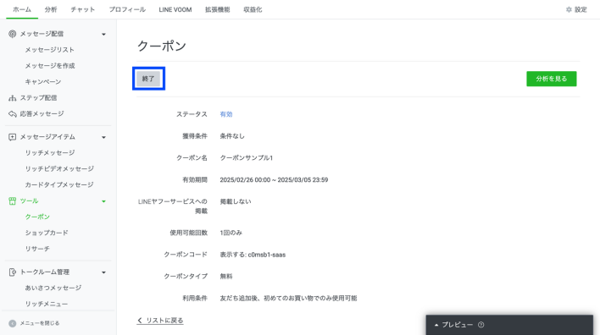
Task: Open the チャット tab
Action: [x=83, y=9]
